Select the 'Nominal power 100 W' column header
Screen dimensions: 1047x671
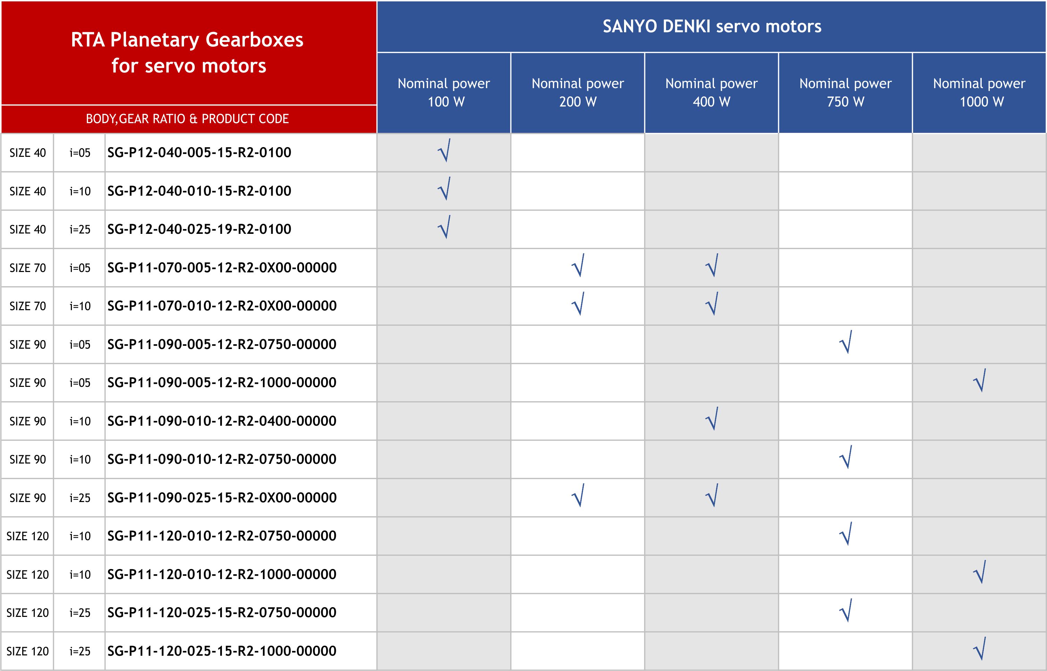(444, 92)
